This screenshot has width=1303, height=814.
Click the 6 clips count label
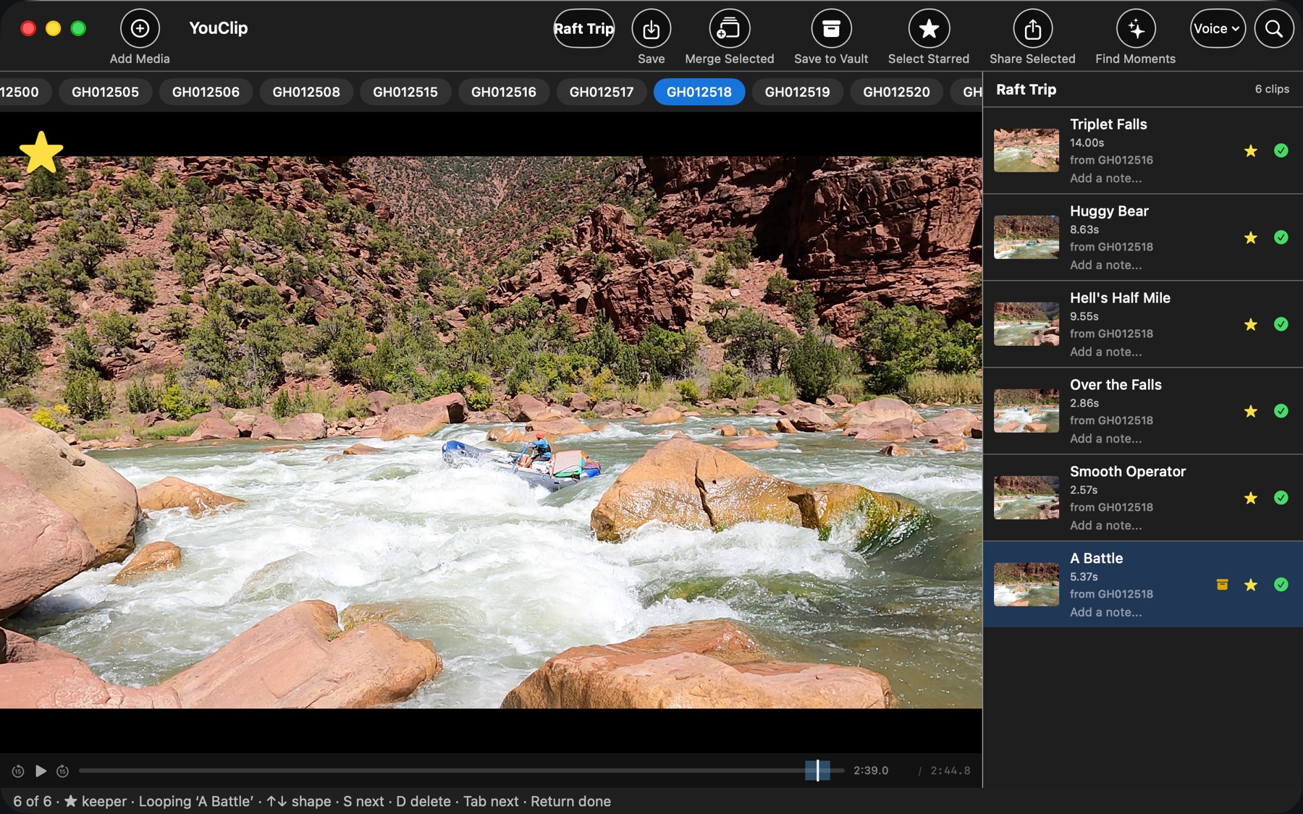(x=1271, y=89)
